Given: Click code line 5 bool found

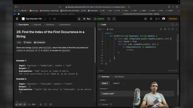Looking at the screenshot, I should tap(127, 41).
